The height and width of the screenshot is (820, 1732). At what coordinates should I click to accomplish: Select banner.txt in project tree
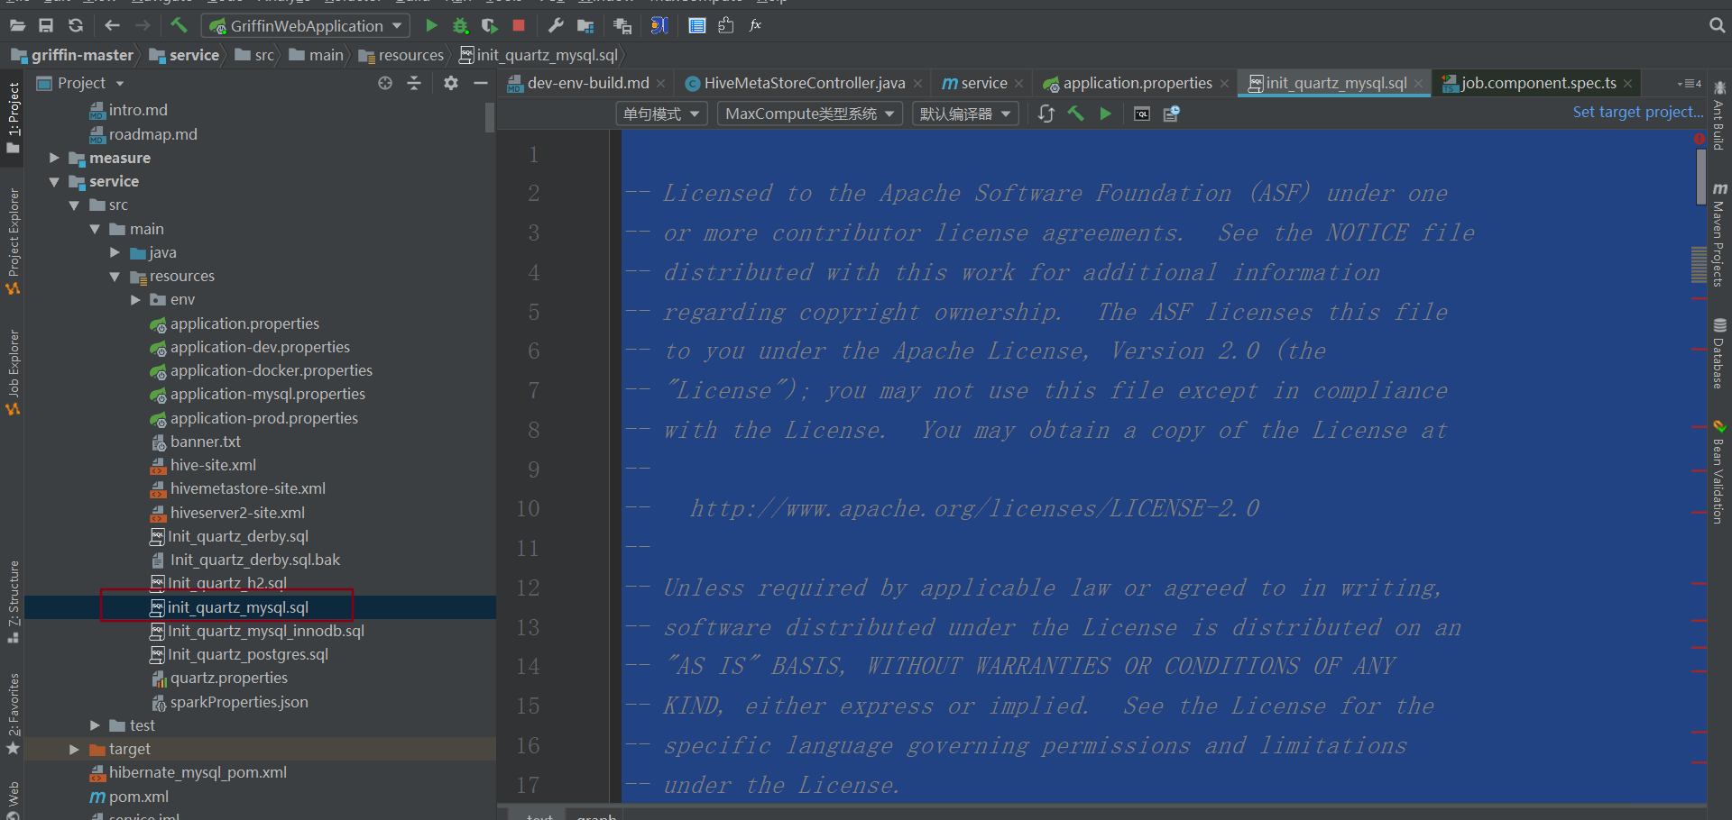pos(206,442)
